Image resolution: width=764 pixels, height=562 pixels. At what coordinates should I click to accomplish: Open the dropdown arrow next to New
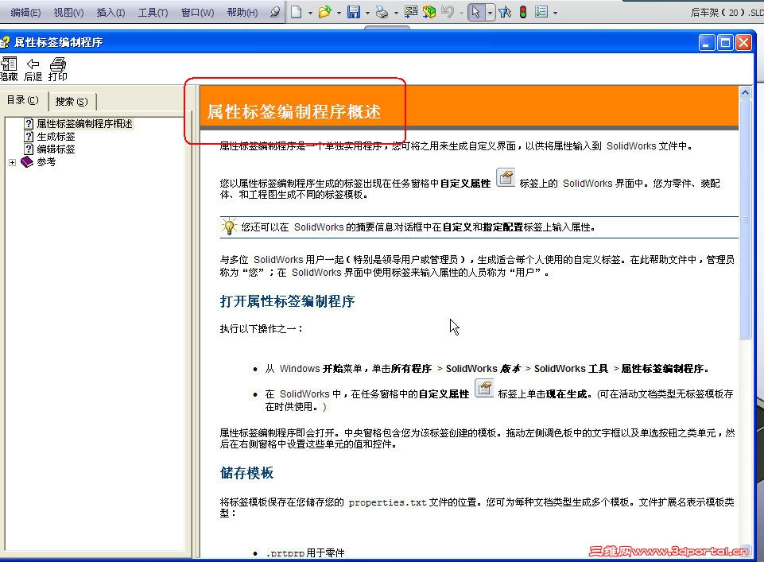(x=310, y=13)
